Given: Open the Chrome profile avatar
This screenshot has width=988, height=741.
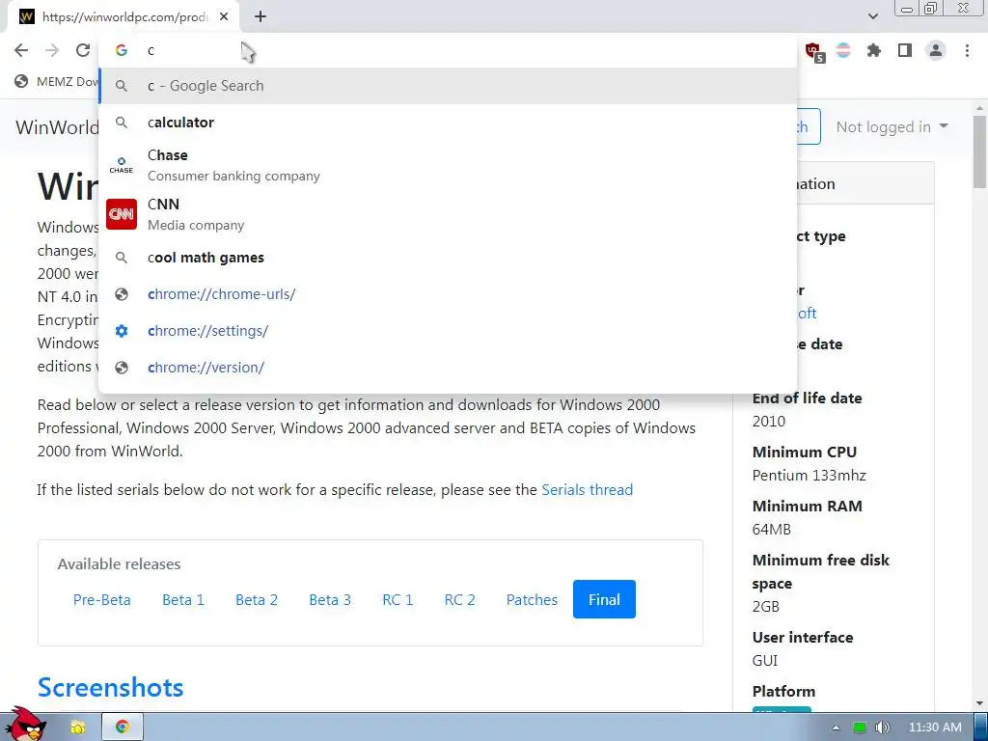Looking at the screenshot, I should tap(936, 50).
